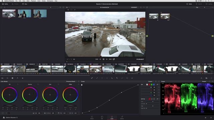This screenshot has width=214, height=120.
Task: Reset the Offset color wheel
Action: click(x=79, y=84)
